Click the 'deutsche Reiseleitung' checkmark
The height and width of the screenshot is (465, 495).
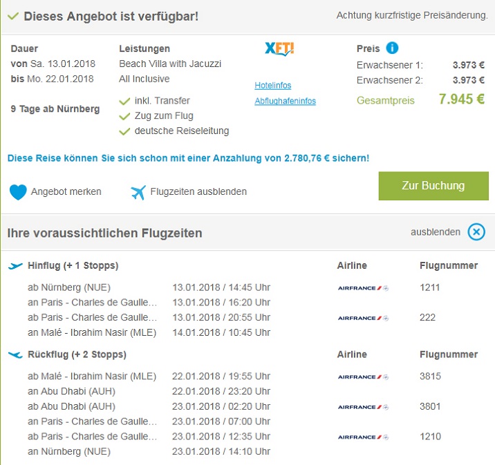[x=124, y=131]
